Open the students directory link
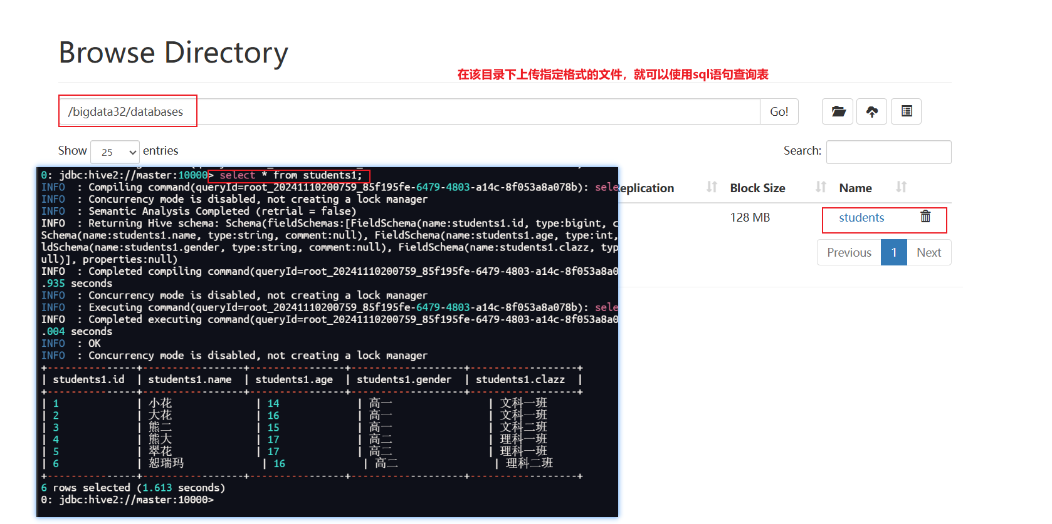Viewport: 1052px width, 524px height. [861, 217]
